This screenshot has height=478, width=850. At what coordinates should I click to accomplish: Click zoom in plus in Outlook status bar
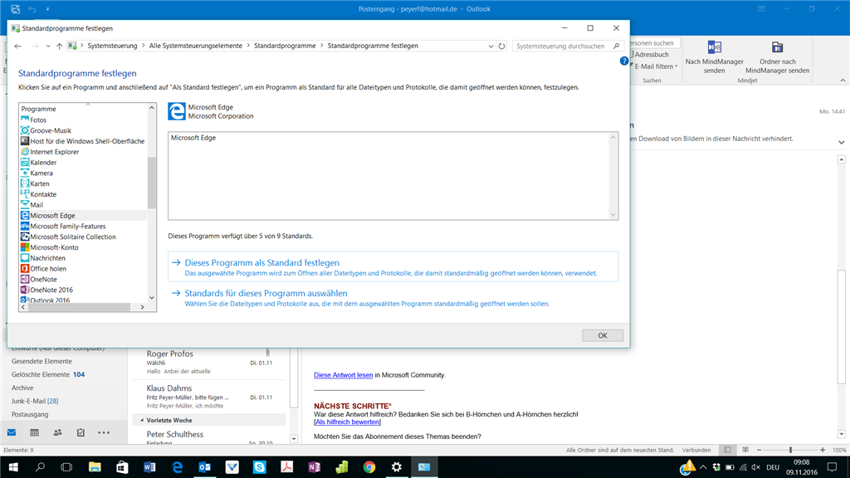point(823,450)
